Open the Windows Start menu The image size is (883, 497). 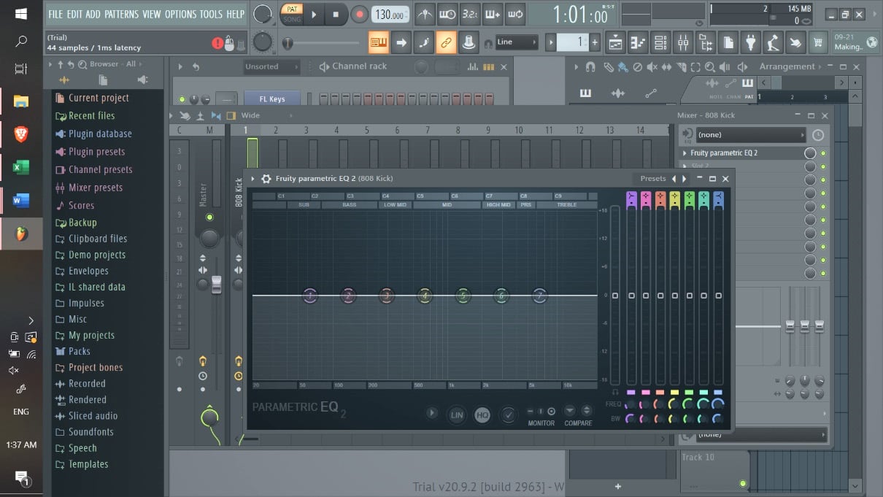[21, 14]
